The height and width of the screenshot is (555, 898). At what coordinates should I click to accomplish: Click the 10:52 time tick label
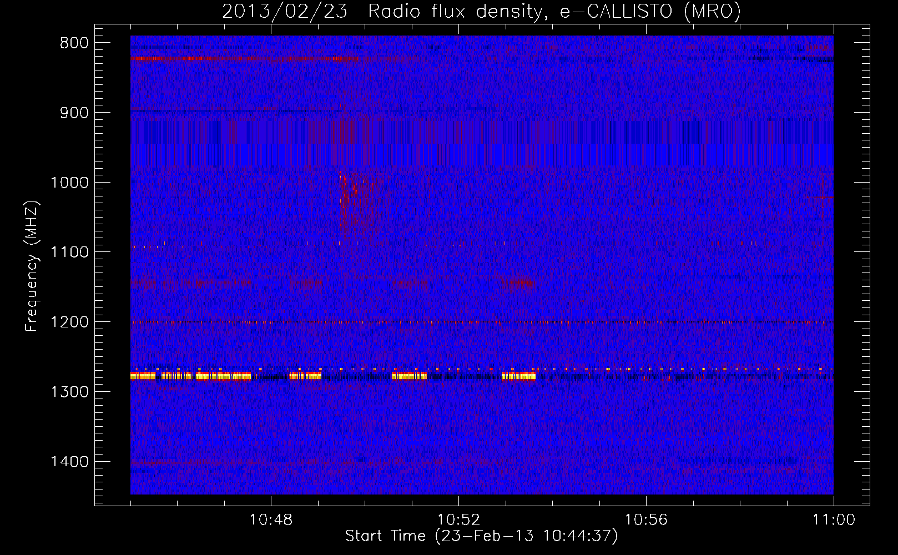pyautogui.click(x=458, y=520)
